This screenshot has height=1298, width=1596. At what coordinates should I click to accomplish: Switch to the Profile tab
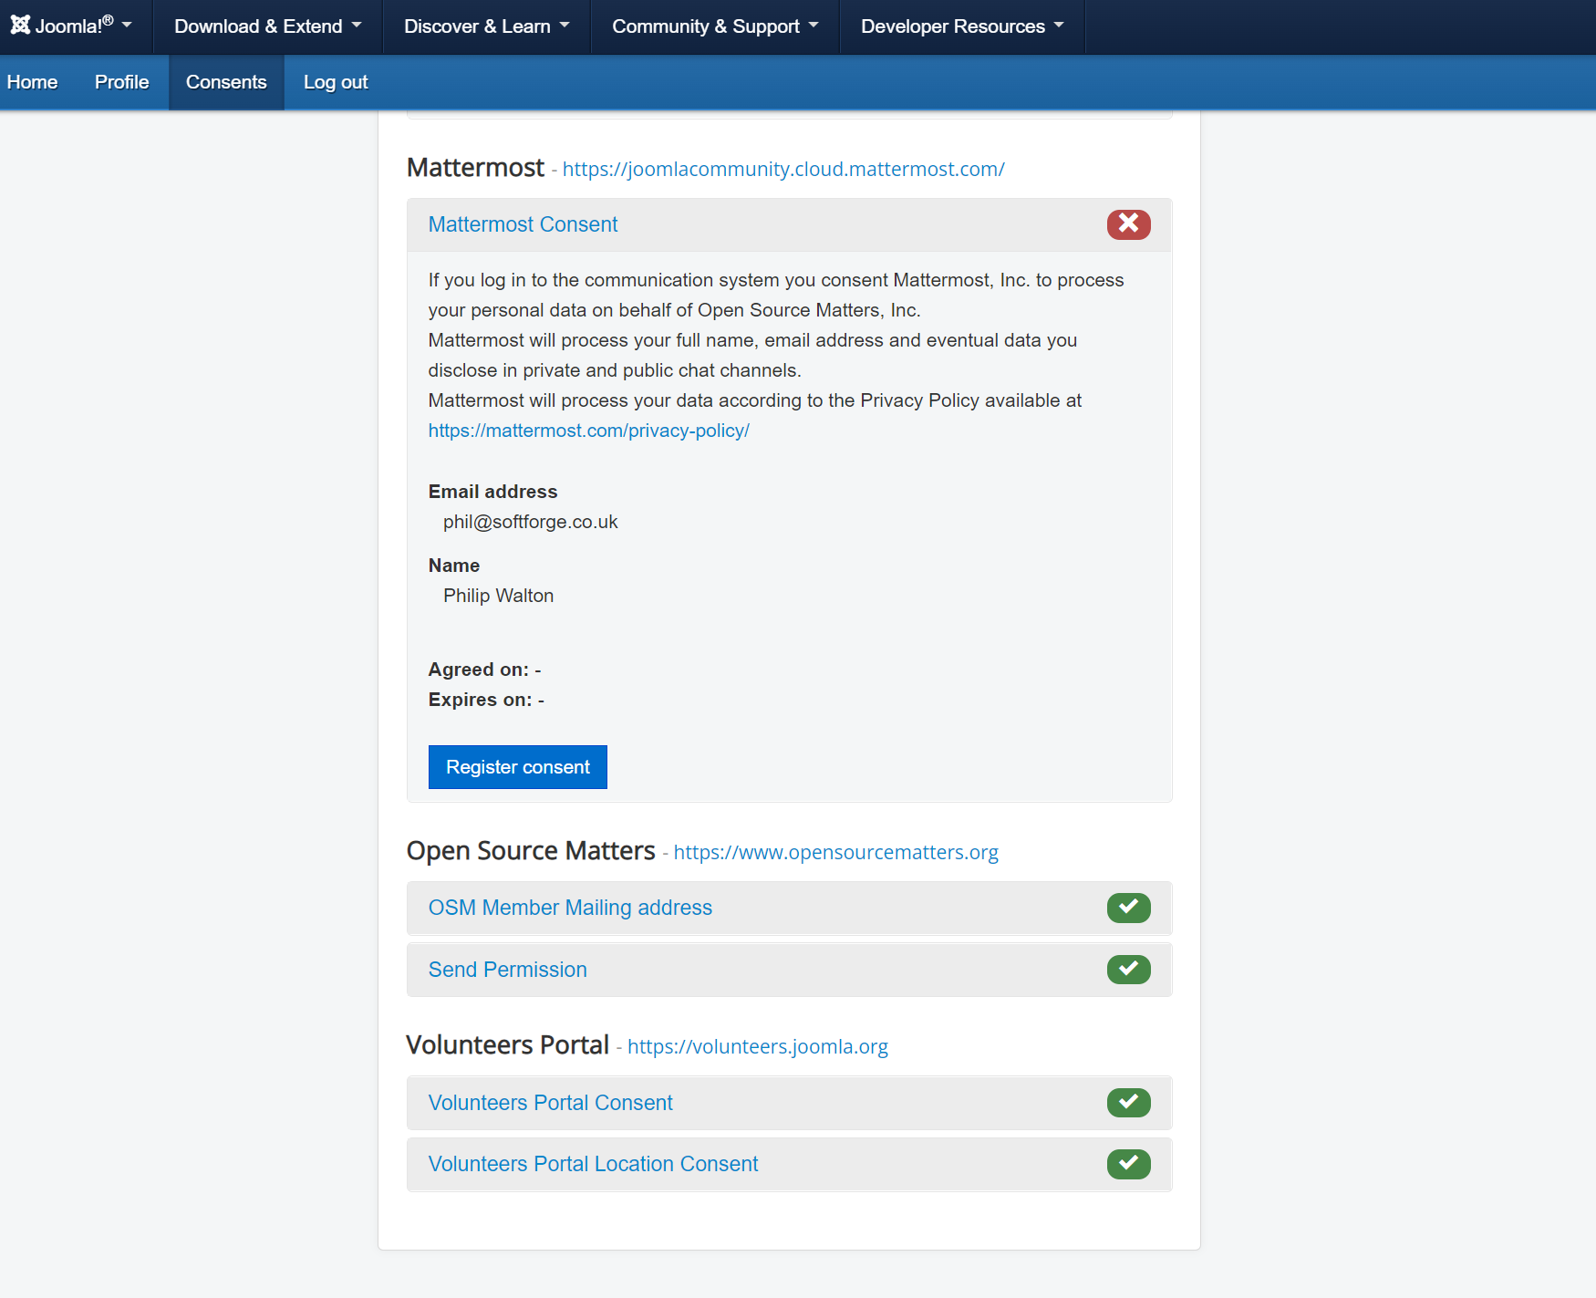[x=121, y=82]
